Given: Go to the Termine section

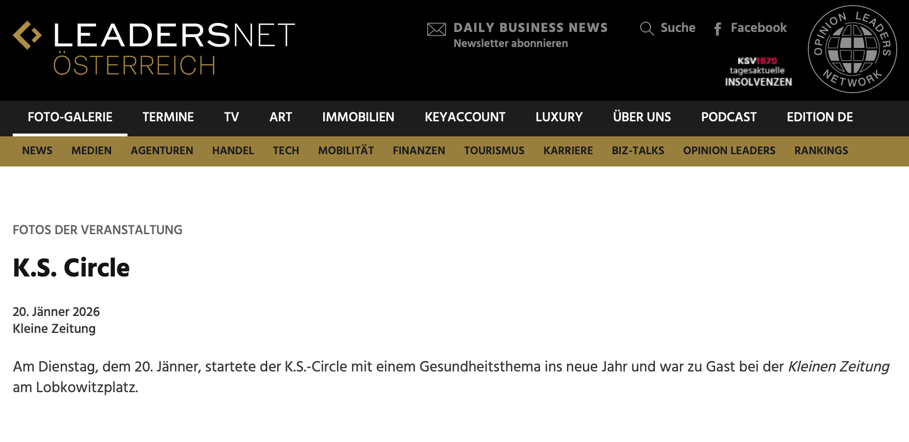Looking at the screenshot, I should [x=168, y=117].
